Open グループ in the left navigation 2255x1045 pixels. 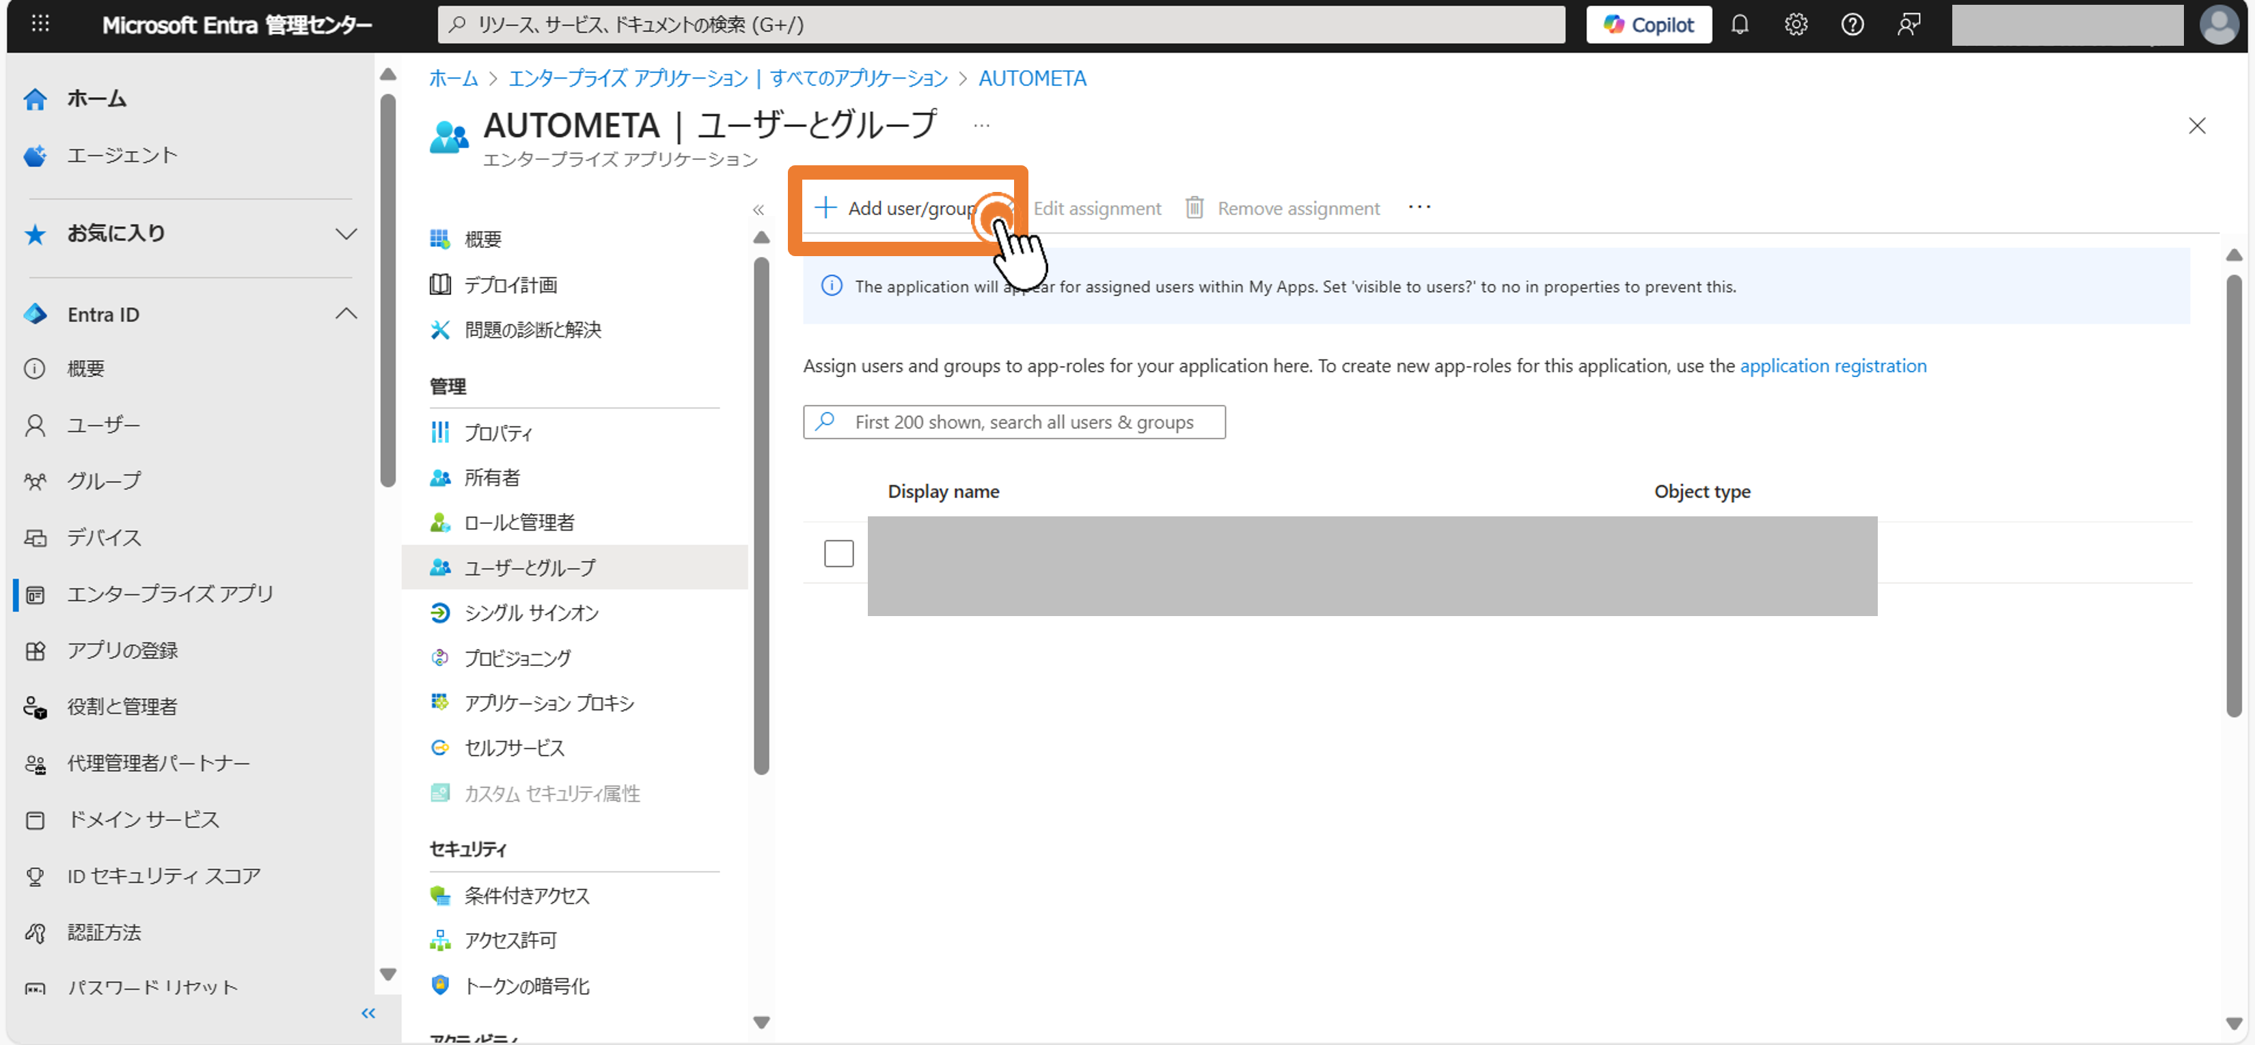pyautogui.click(x=103, y=482)
